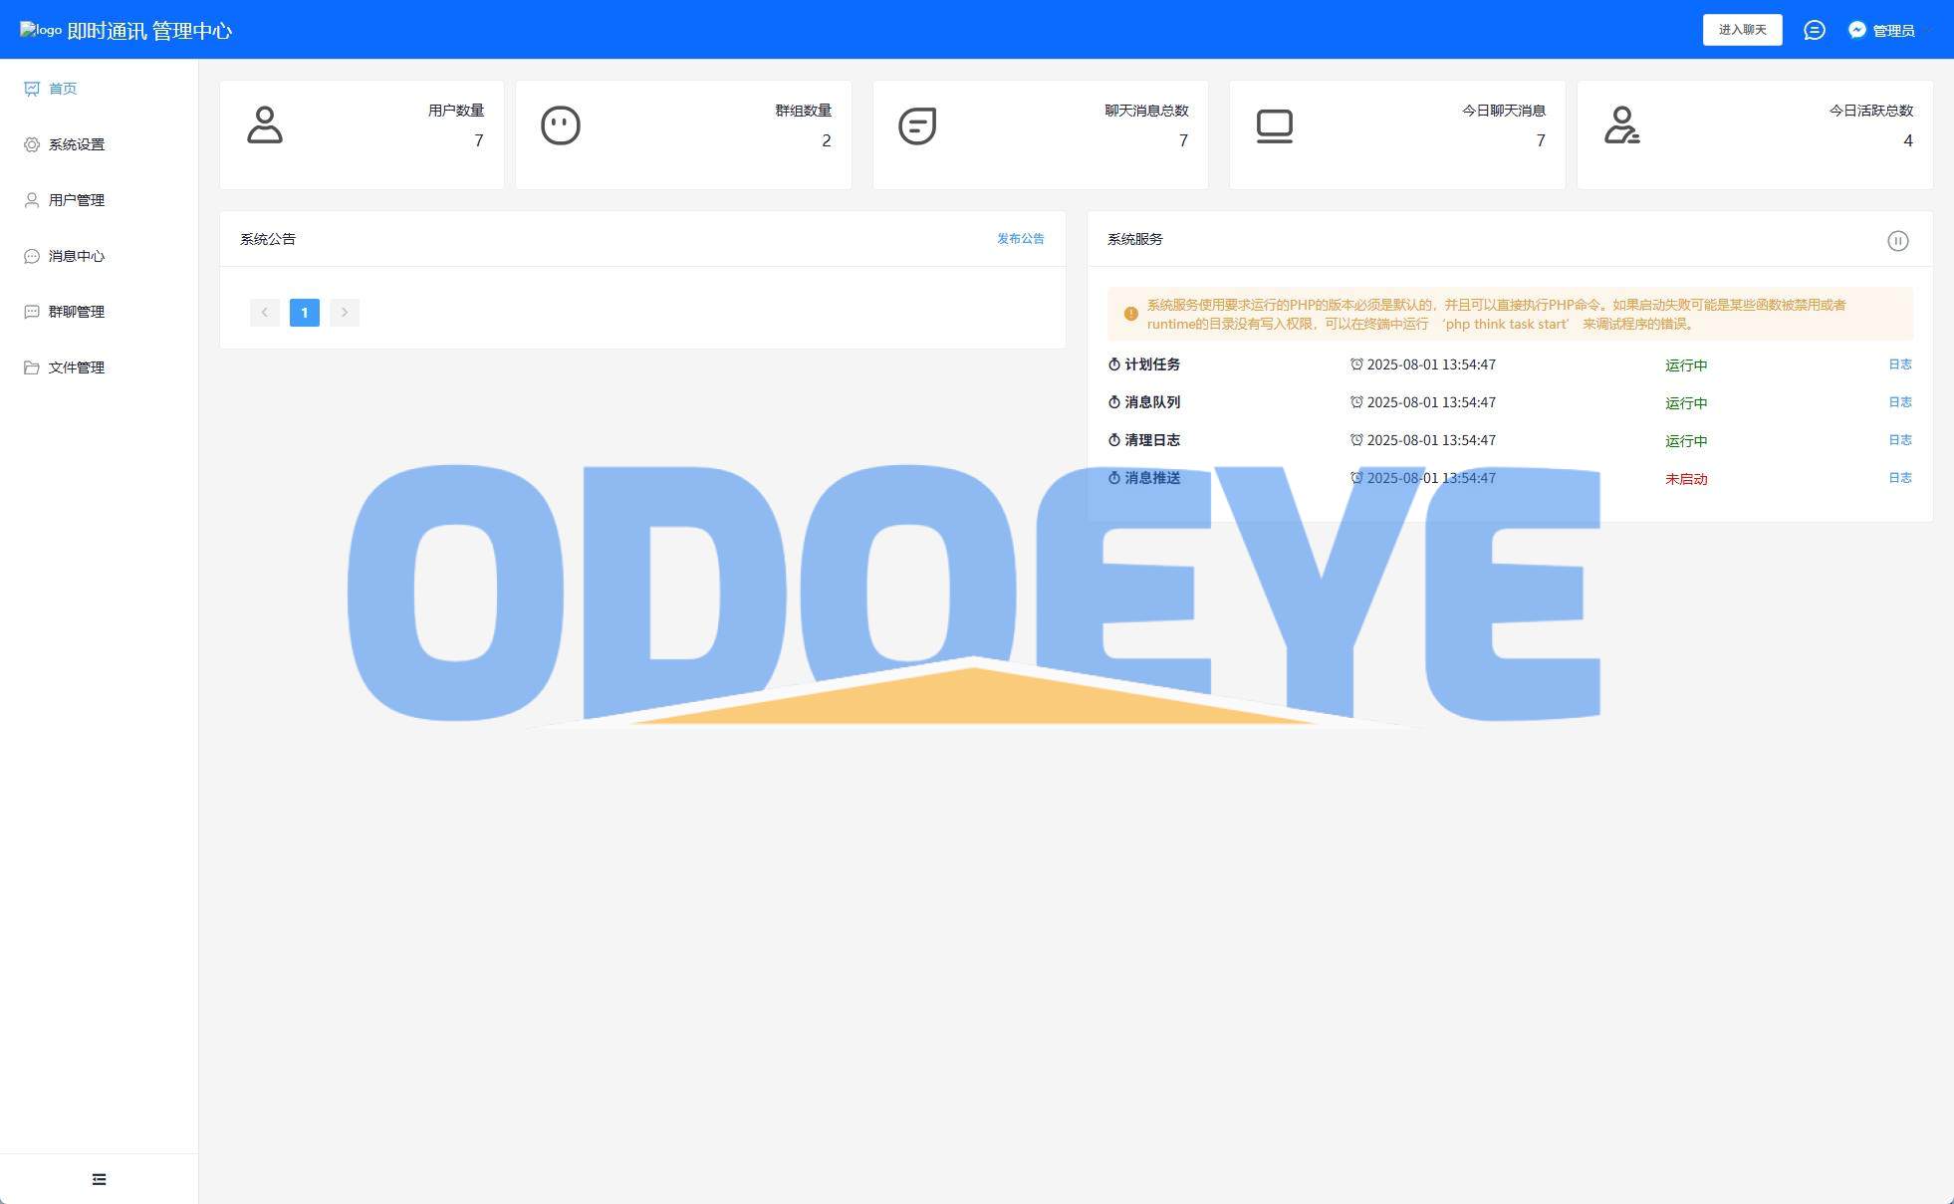Open 日志 link for 消息推送 service
This screenshot has width=1954, height=1204.
point(1899,478)
